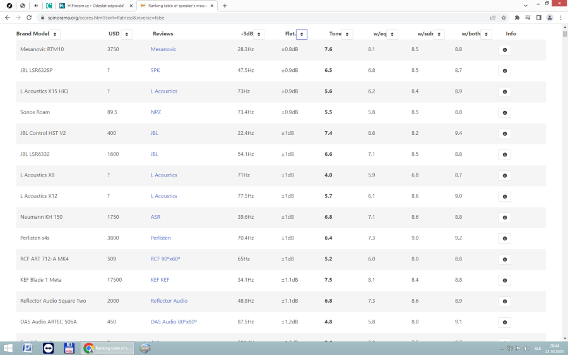Click info button for KEF Blade 1 Meta
Screen dimensions: 568x355
(504, 281)
